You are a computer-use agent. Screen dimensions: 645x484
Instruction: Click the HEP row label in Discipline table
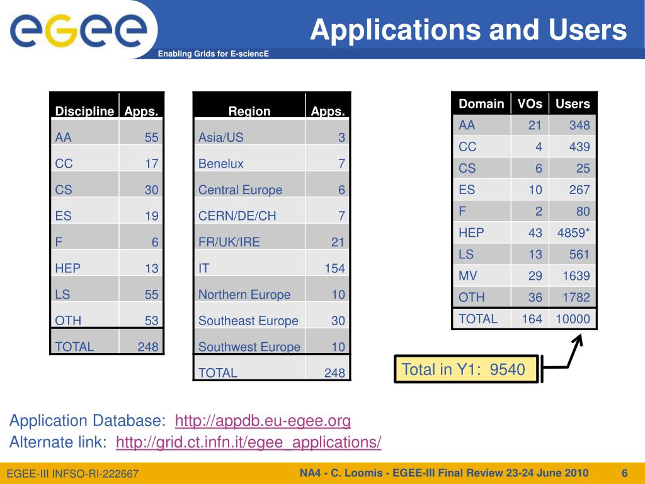click(68, 268)
